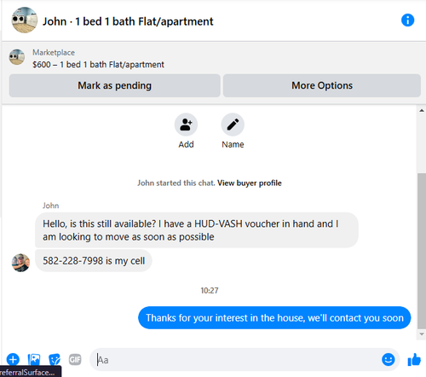Viewport: 426px width, 377px height.
Task: Open the sticker picker icon
Action: point(55,360)
